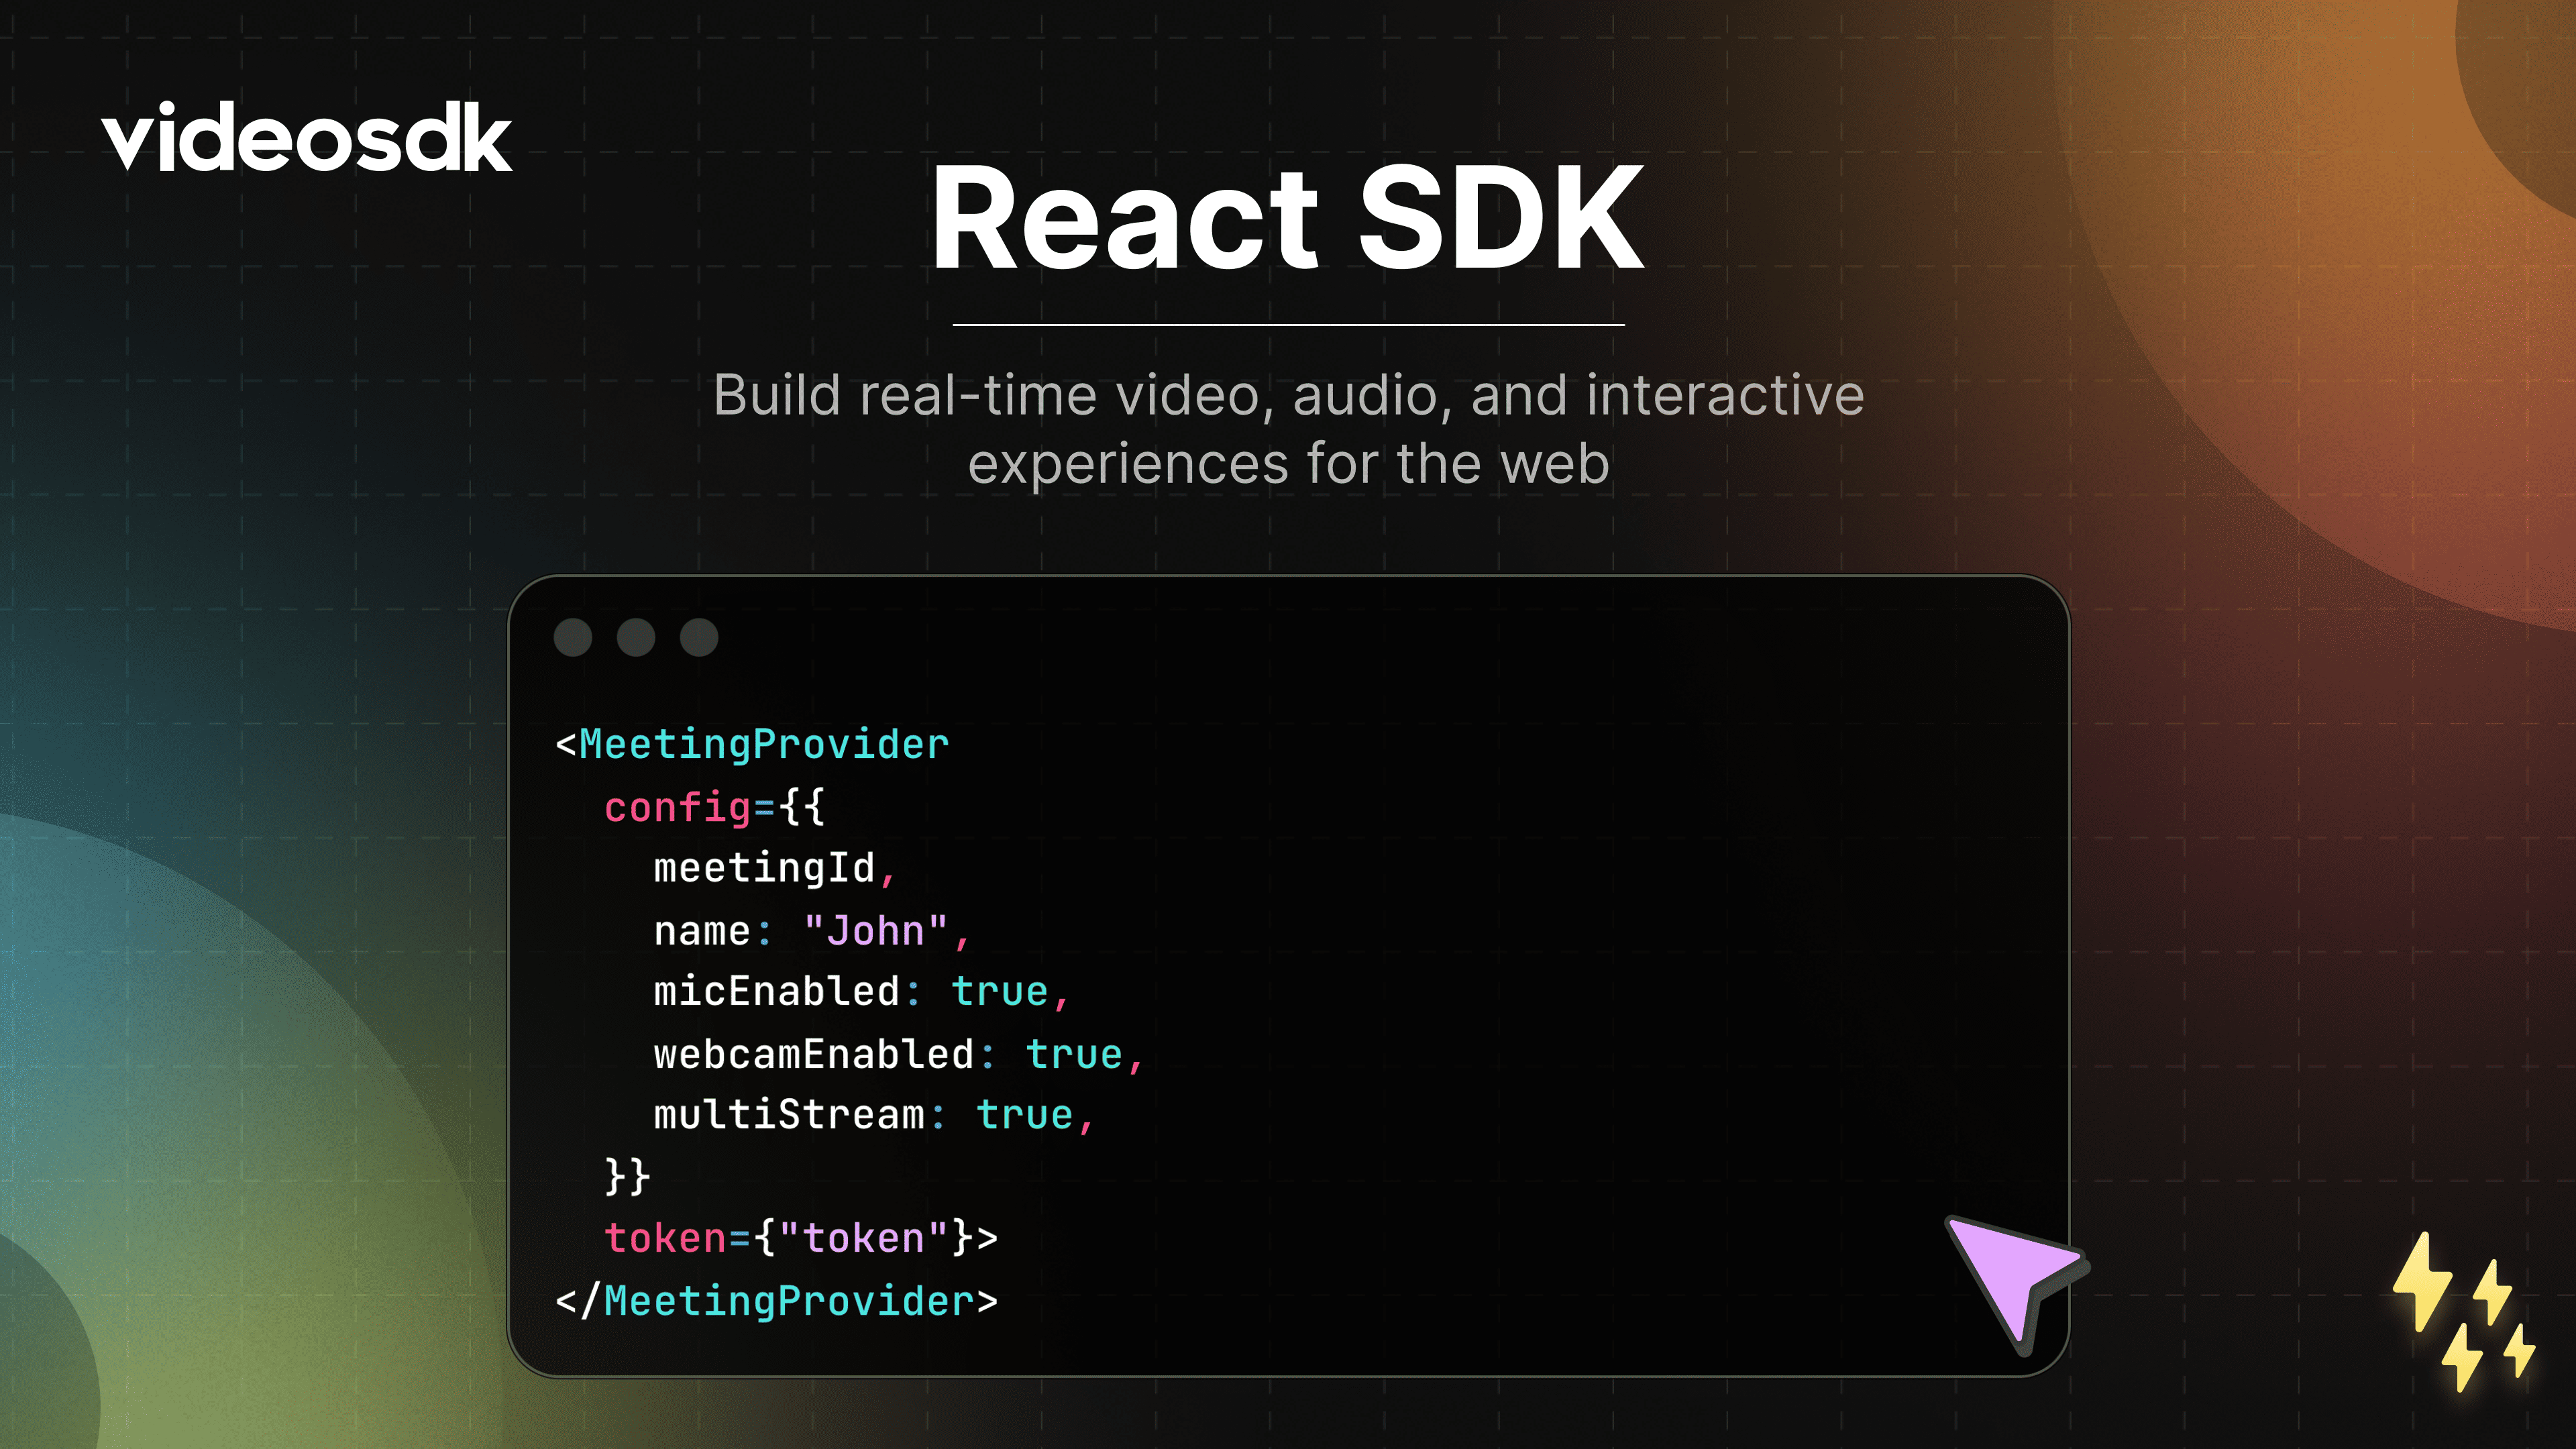Screen dimensions: 2576x1449
Task: Click the closing double curly braces
Action: [x=627, y=1177]
